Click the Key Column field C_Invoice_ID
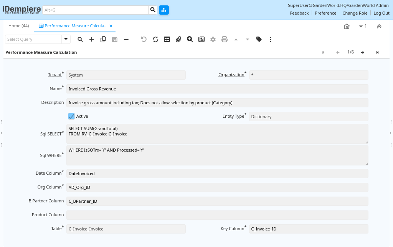Viewport: 393px width, 247px height. 309,229
